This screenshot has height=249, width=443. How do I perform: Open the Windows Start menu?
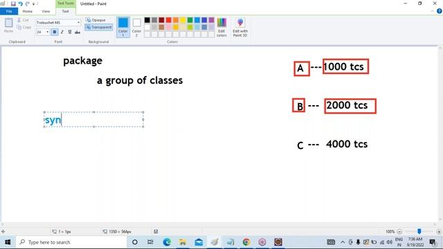point(8,242)
